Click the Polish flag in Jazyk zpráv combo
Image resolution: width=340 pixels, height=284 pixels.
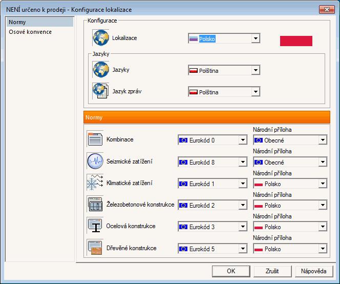(194, 92)
